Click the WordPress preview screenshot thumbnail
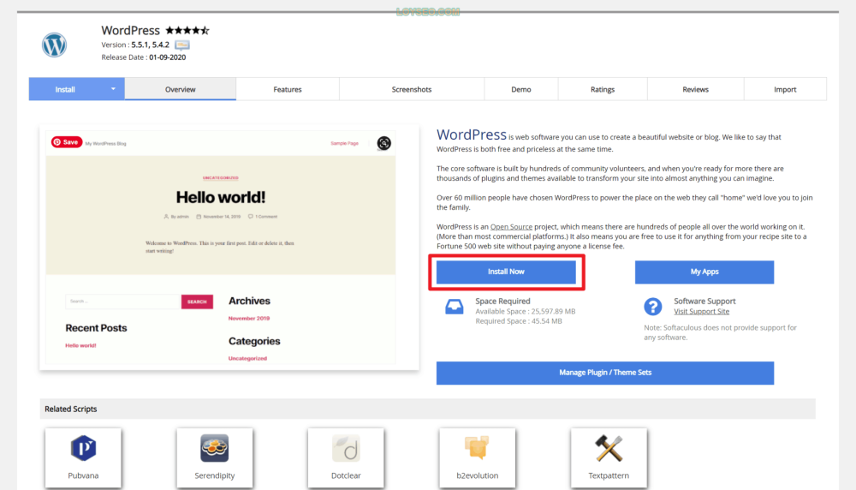The width and height of the screenshot is (856, 490). coord(229,248)
